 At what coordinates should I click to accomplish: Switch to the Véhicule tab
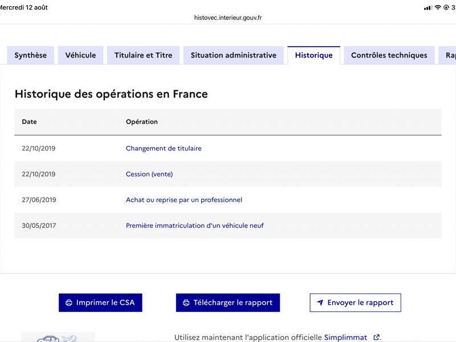[x=80, y=55]
